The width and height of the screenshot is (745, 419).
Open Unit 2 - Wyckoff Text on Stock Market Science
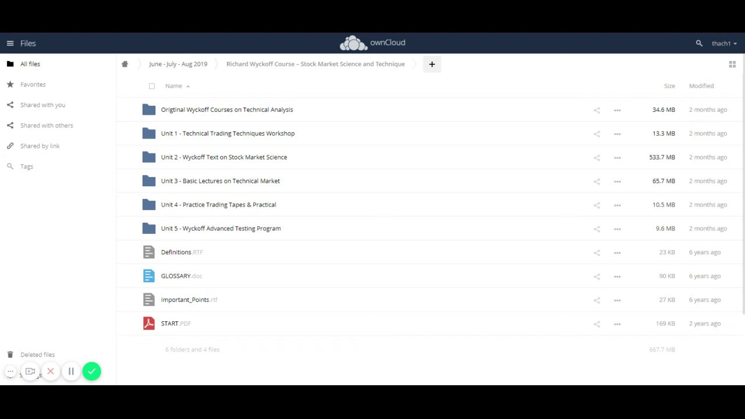point(224,157)
